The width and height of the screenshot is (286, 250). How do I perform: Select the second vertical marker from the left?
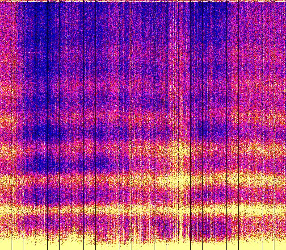click(17, 125)
